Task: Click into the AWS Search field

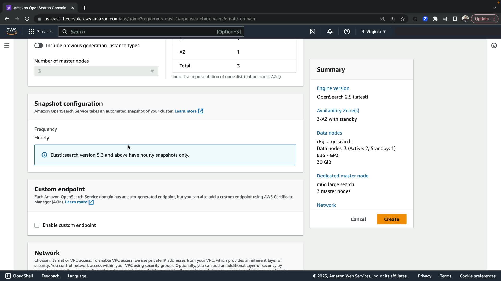Action: (x=141, y=32)
